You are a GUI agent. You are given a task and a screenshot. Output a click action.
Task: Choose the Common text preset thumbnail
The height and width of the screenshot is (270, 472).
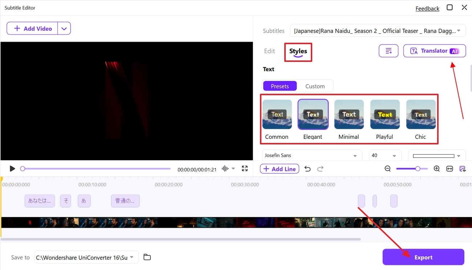[x=277, y=114]
